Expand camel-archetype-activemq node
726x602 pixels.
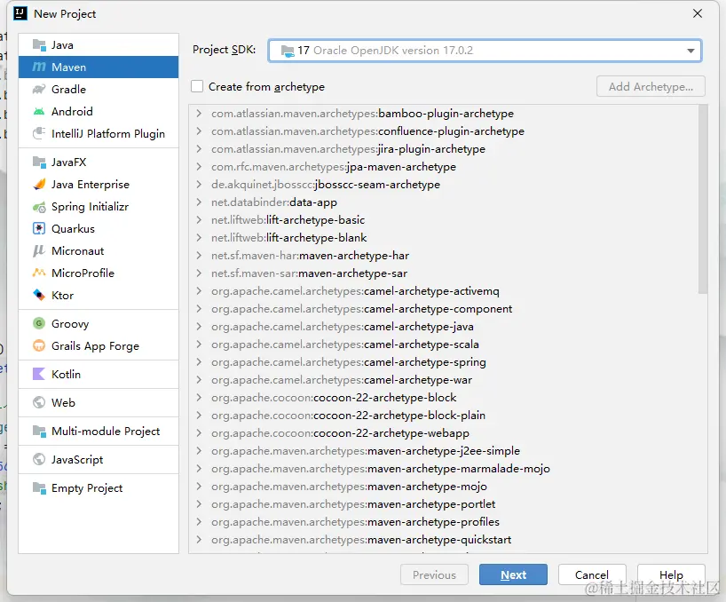199,291
